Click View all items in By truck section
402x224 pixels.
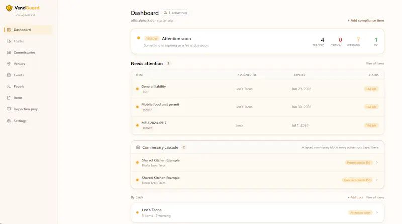pos(375,197)
